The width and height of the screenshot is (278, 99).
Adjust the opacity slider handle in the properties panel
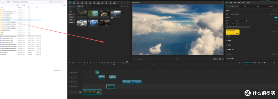click(x=238, y=14)
